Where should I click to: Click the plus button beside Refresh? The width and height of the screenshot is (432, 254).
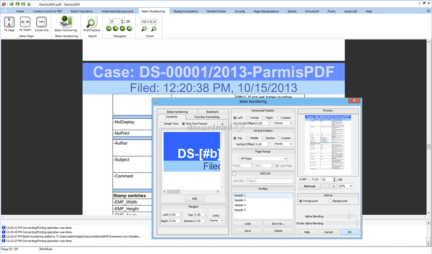[x=333, y=186]
